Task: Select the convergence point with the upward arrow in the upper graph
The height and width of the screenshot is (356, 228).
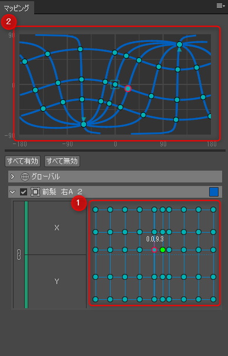Action: (180, 44)
